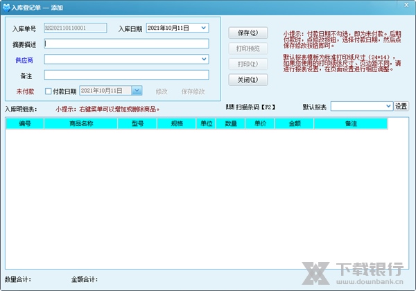416x291 pixels.
Task: Focus the 备注 input field
Action: pyautogui.click(x=127, y=75)
